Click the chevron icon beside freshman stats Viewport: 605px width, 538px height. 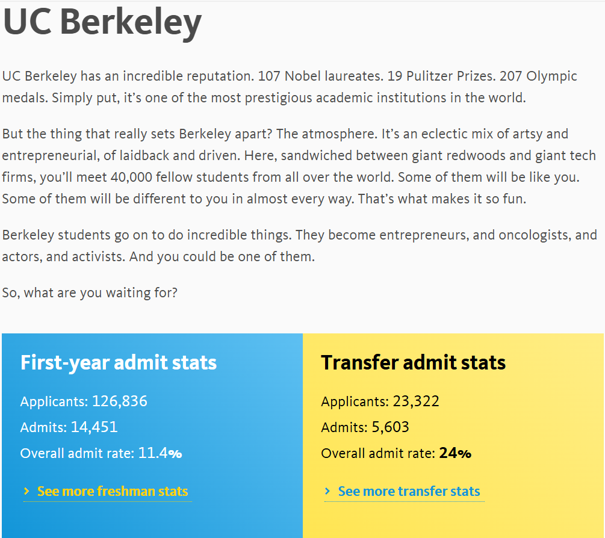(26, 491)
